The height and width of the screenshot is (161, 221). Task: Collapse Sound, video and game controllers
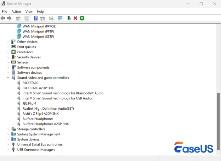click(x=8, y=78)
